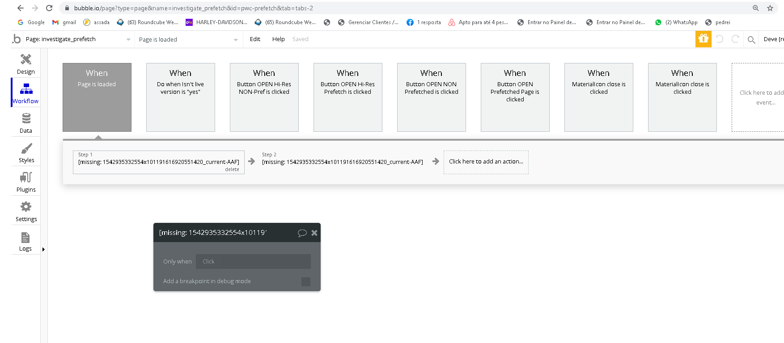
Task: Open the Workflow tab in sidebar
Action: click(x=26, y=93)
